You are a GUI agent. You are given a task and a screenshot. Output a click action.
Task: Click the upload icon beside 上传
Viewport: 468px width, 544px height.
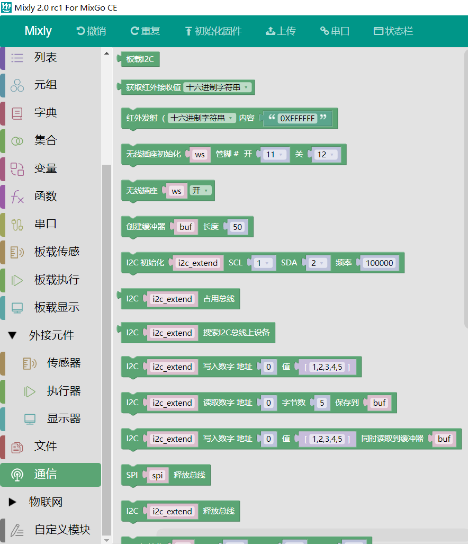tap(271, 31)
